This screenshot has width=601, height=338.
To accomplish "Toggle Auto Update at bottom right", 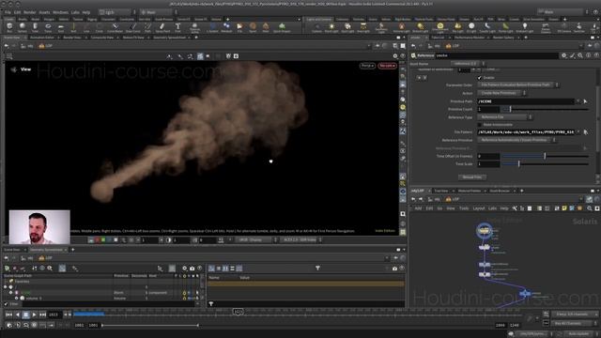I will (x=578, y=334).
